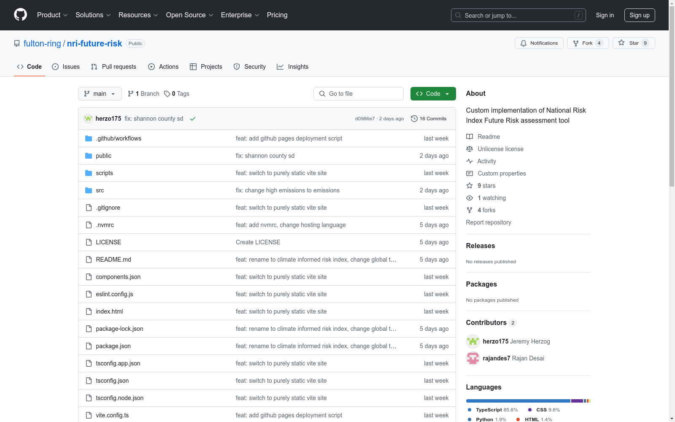
Task: Click the Activity pulse icon
Action: coord(470,161)
